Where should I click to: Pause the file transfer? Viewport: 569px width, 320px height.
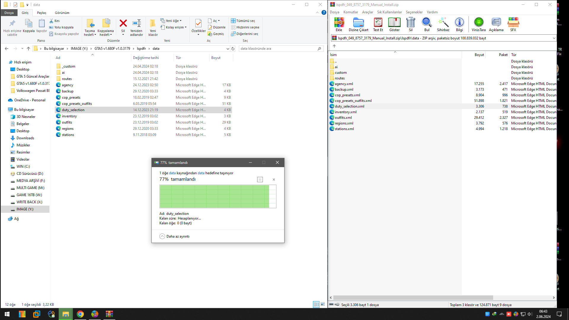coord(260,180)
